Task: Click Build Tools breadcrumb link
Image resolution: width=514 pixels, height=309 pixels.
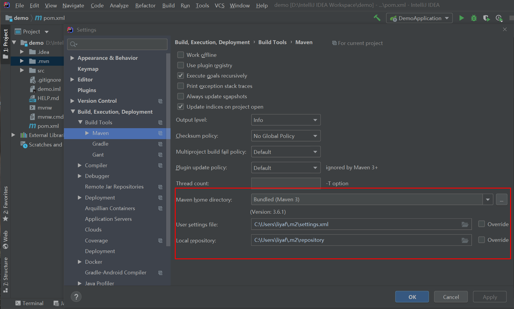Action: pos(272,42)
